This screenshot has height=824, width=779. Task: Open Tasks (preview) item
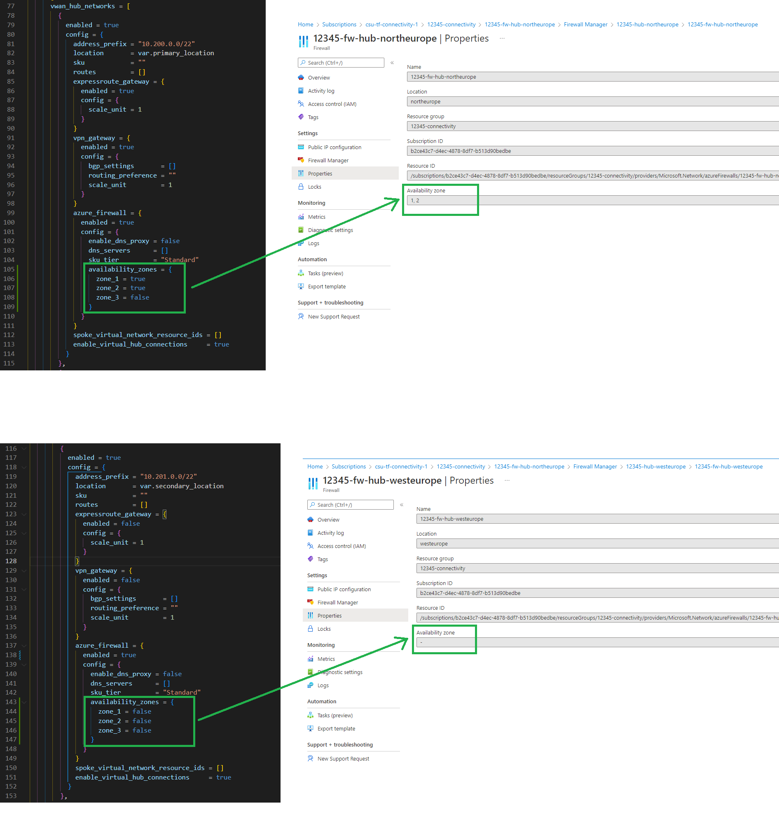325,273
